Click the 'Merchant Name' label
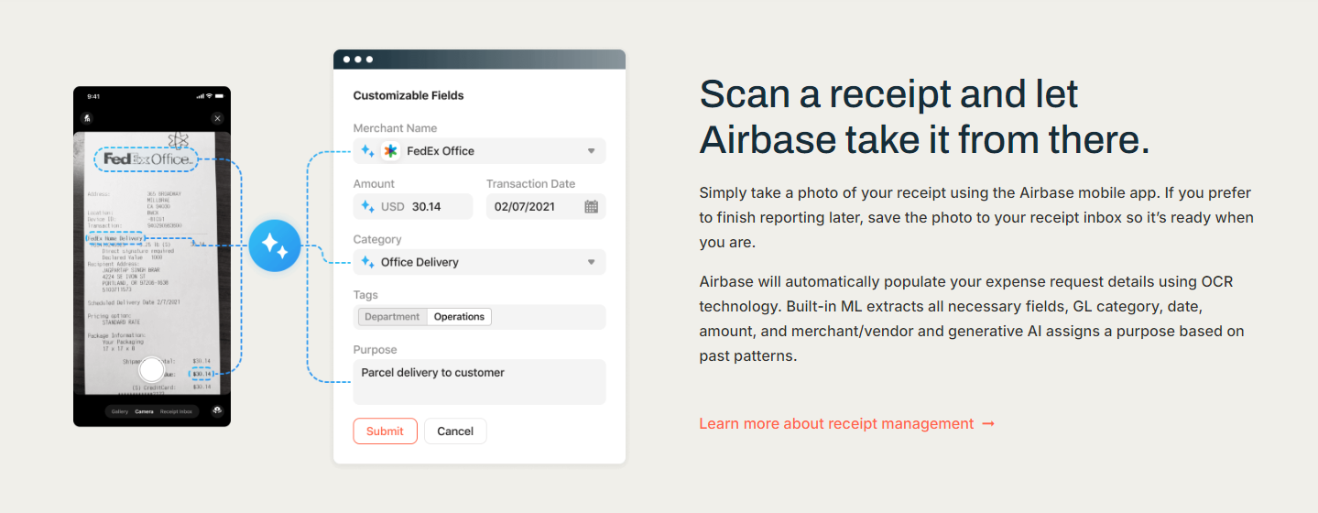 pyautogui.click(x=395, y=128)
